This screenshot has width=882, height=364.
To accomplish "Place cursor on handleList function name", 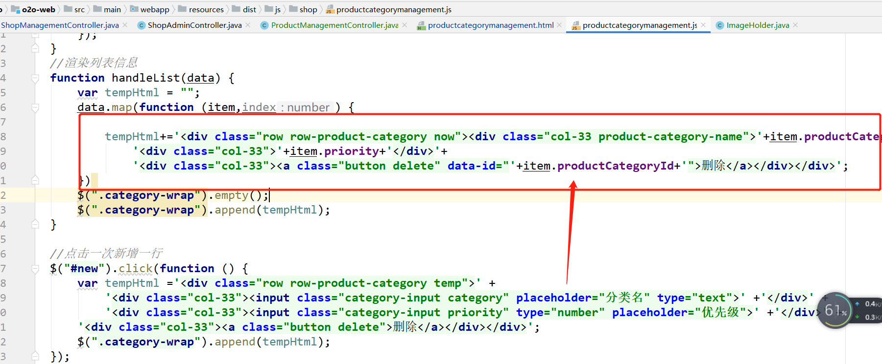I will pyautogui.click(x=146, y=78).
